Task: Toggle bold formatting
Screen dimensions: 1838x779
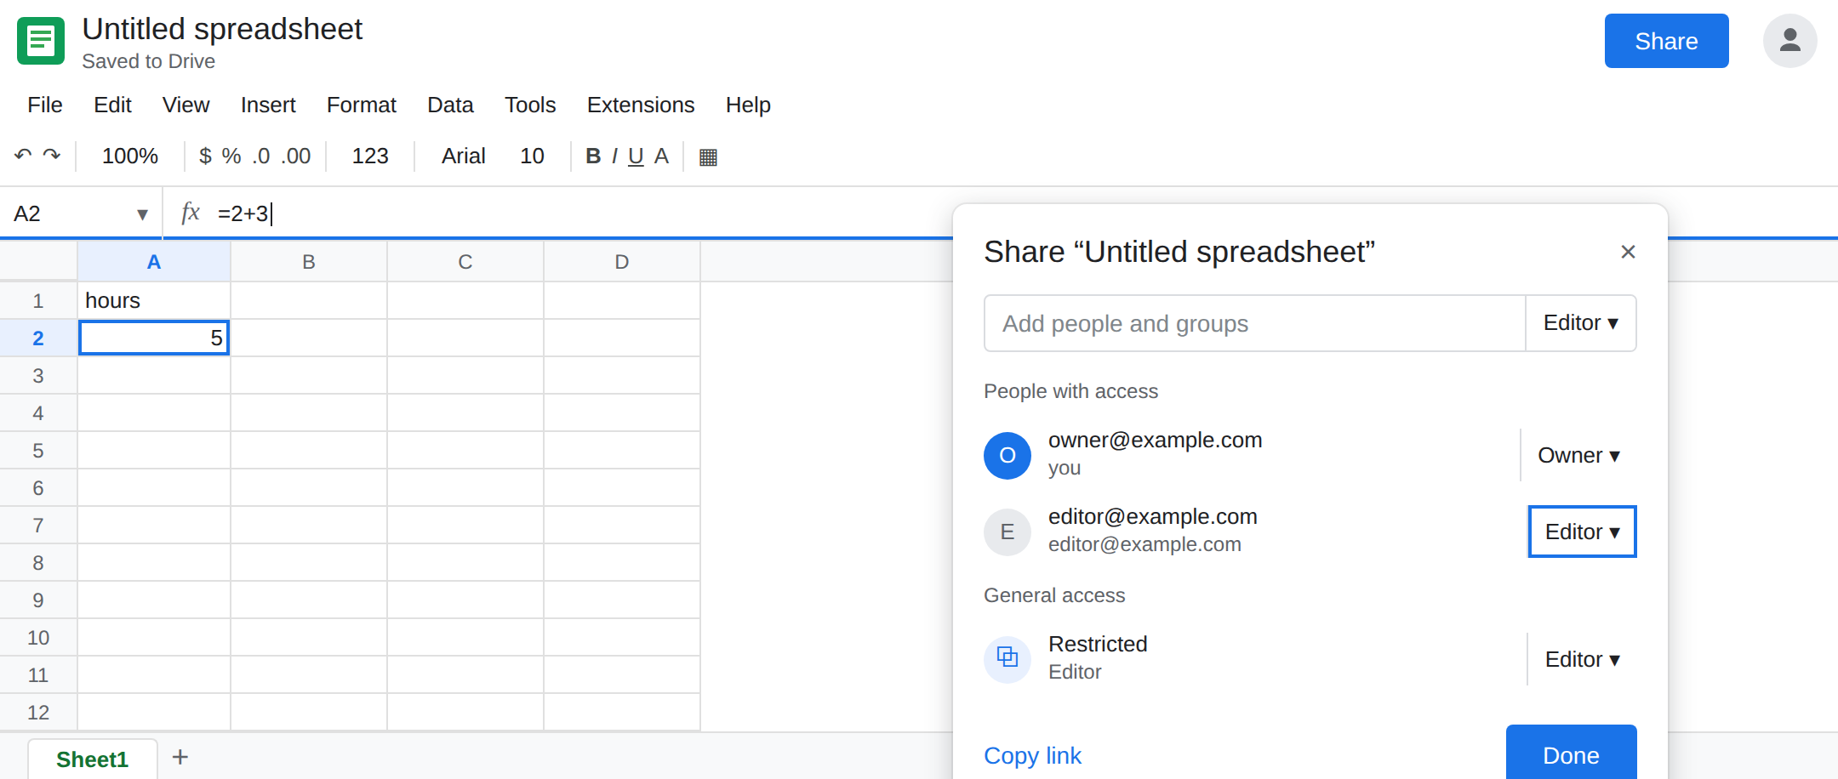Action: point(593,156)
